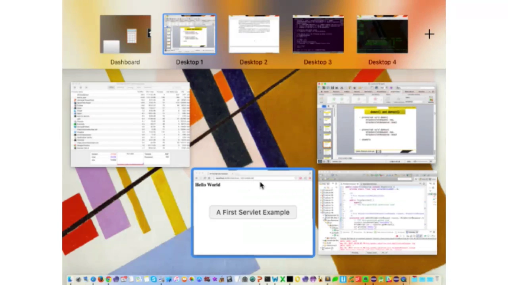This screenshot has height=285, width=508.
Task: Open PowerPoint from the Dock
Action: (260, 279)
